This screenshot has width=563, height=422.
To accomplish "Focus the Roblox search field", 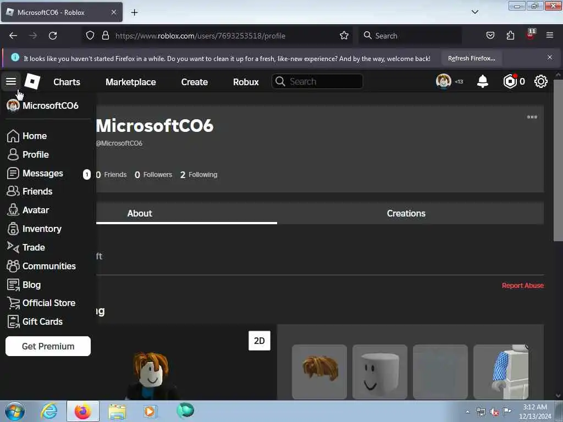I will pos(317,81).
